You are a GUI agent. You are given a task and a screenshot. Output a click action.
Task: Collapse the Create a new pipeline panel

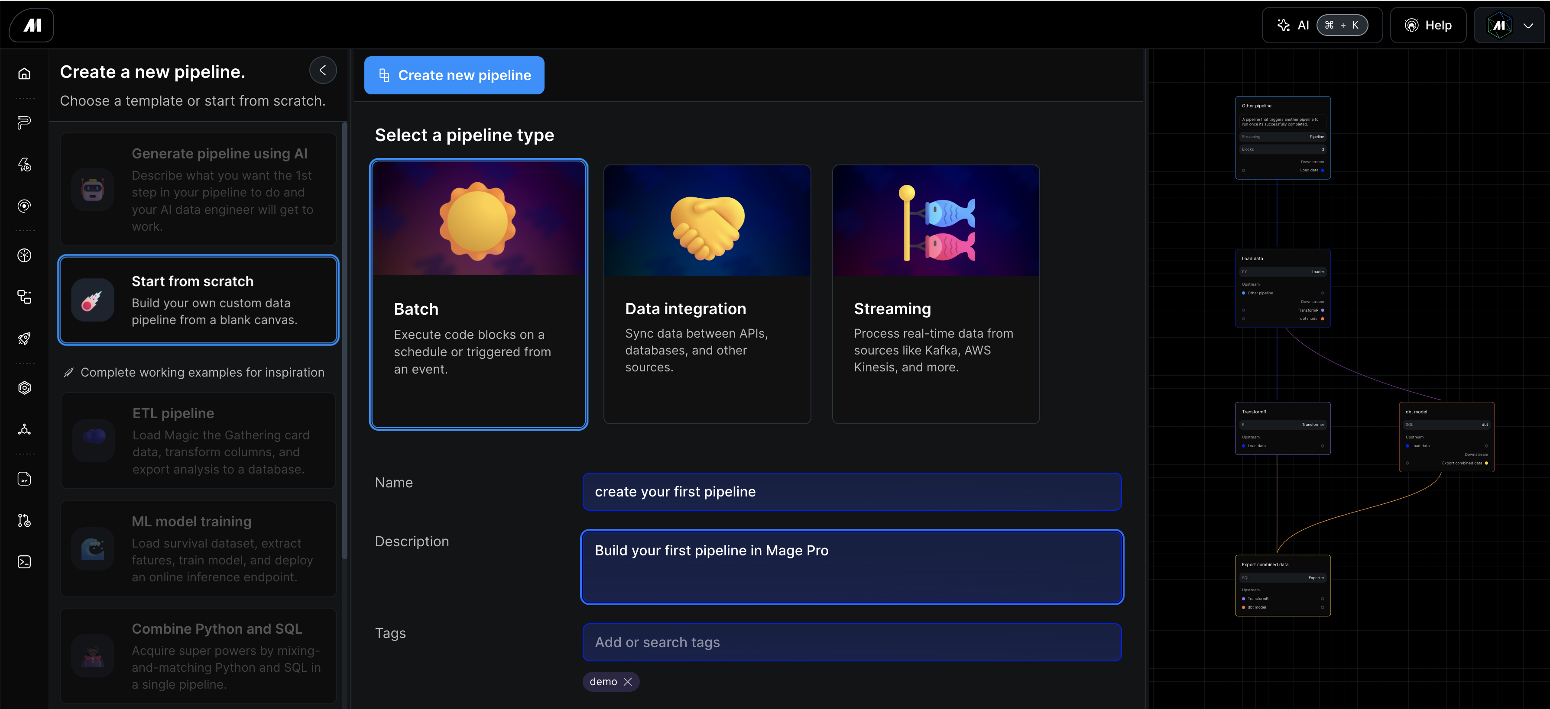pos(323,71)
